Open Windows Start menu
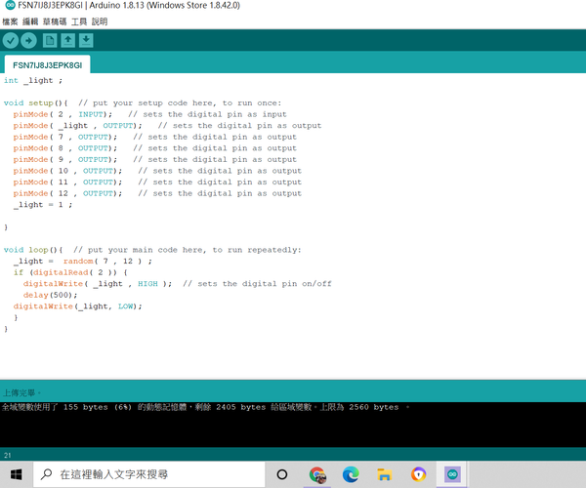 point(16,474)
